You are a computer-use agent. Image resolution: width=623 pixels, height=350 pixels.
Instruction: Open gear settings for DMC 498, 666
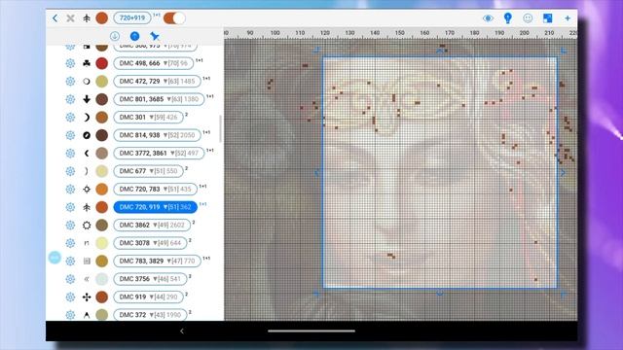[x=70, y=63]
